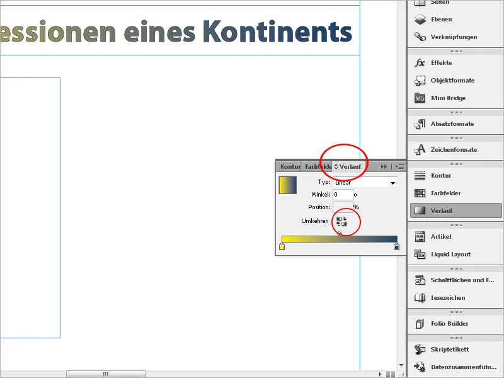The image size is (504, 378).
Task: Open the Effekte fx panel icon
Action: (x=420, y=62)
